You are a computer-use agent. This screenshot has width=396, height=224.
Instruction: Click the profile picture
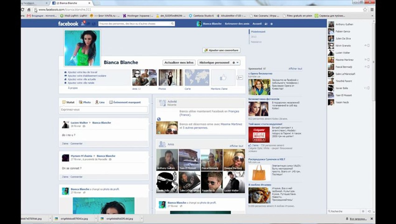[x=82, y=48]
